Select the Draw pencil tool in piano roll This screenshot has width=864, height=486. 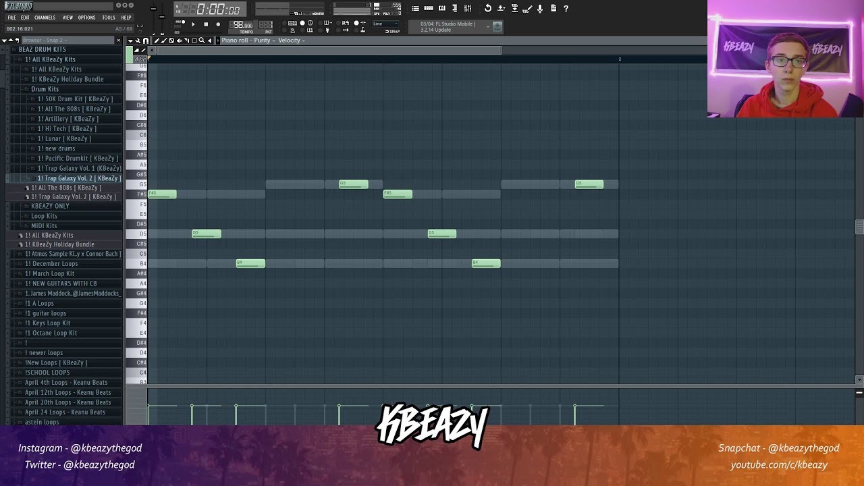coord(157,40)
